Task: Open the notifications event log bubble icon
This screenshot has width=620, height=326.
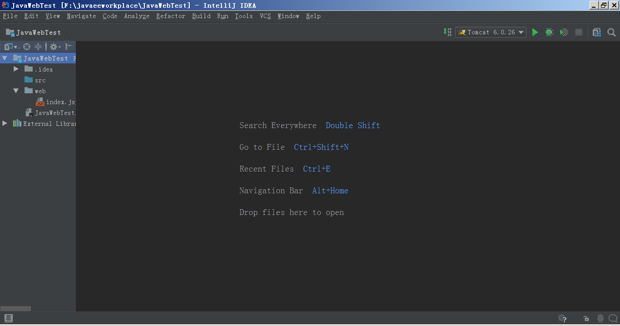Action: pyautogui.click(x=613, y=318)
